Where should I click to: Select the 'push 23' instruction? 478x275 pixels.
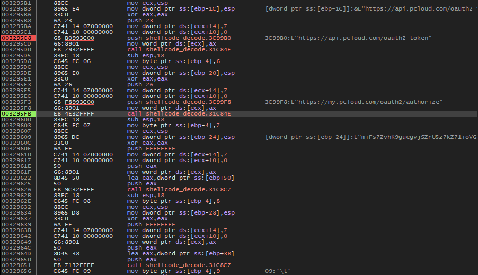coord(140,21)
